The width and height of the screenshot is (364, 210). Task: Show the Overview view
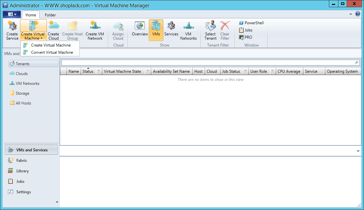pyautogui.click(x=140, y=29)
